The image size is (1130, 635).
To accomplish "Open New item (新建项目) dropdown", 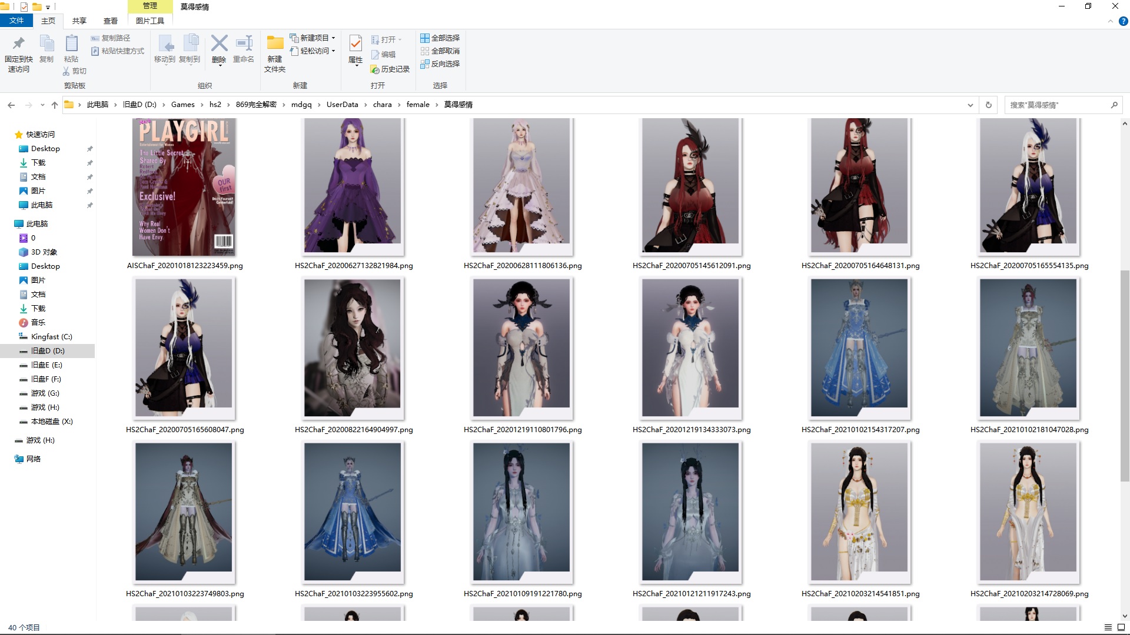I will pos(313,38).
